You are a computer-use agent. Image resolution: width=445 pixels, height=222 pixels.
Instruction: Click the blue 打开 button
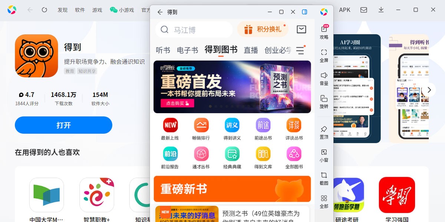63,125
